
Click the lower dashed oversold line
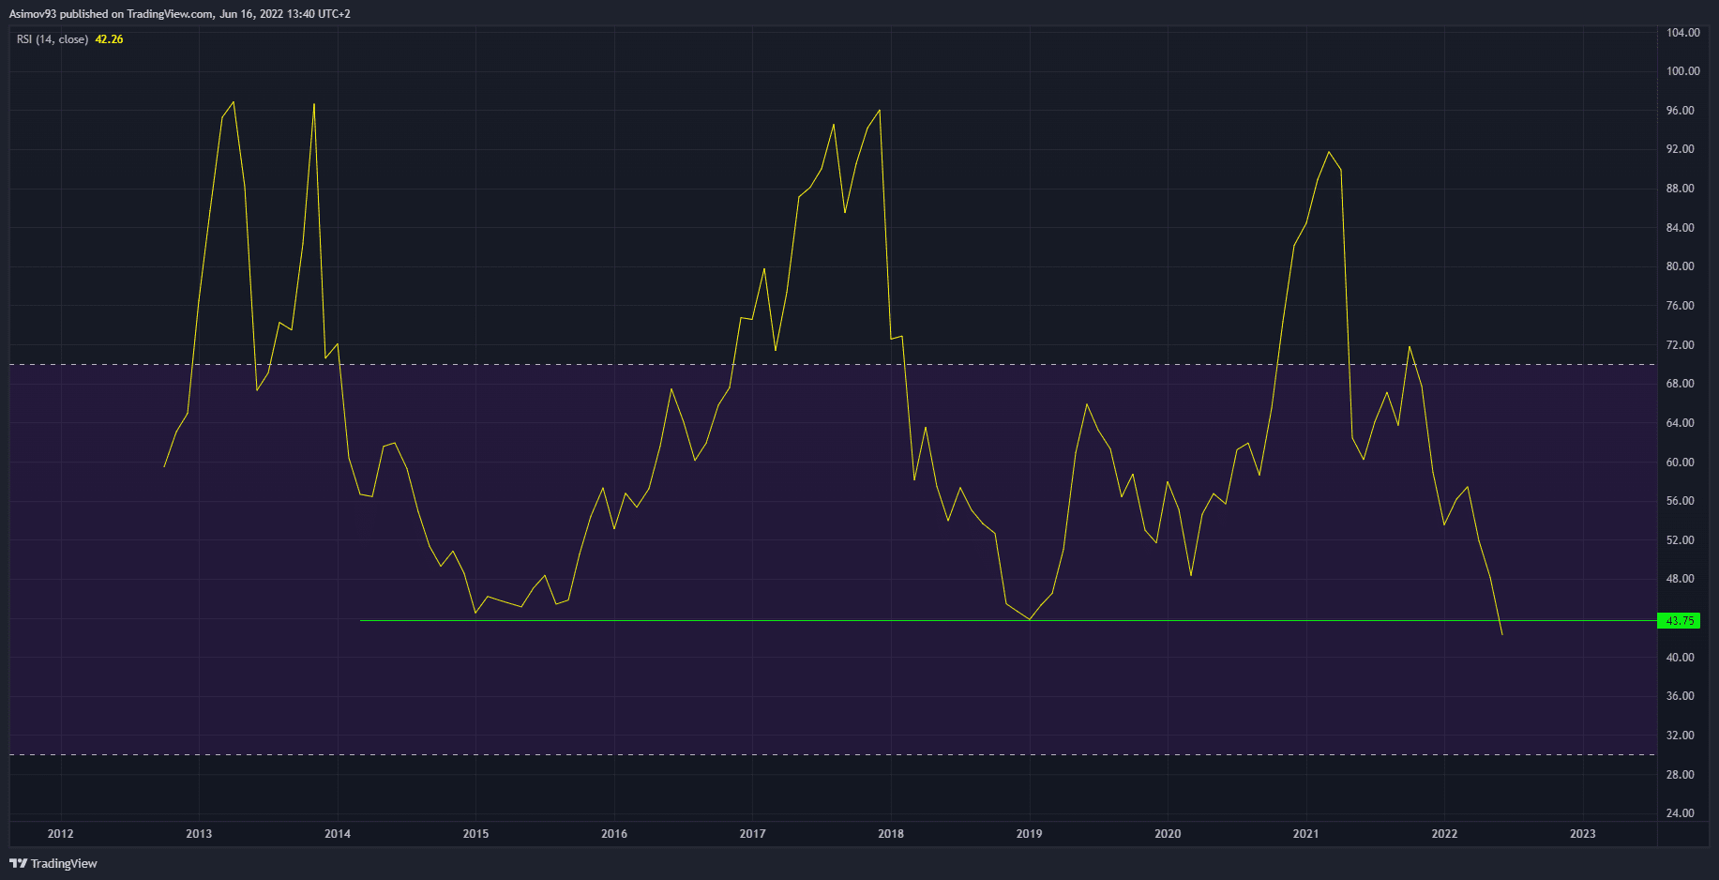tap(563, 754)
